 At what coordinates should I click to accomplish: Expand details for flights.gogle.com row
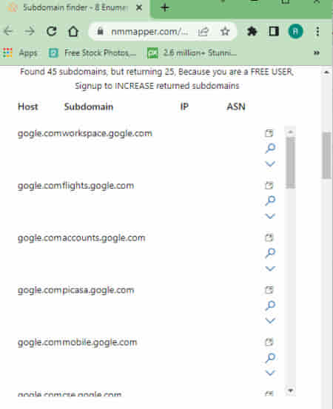[x=270, y=216]
